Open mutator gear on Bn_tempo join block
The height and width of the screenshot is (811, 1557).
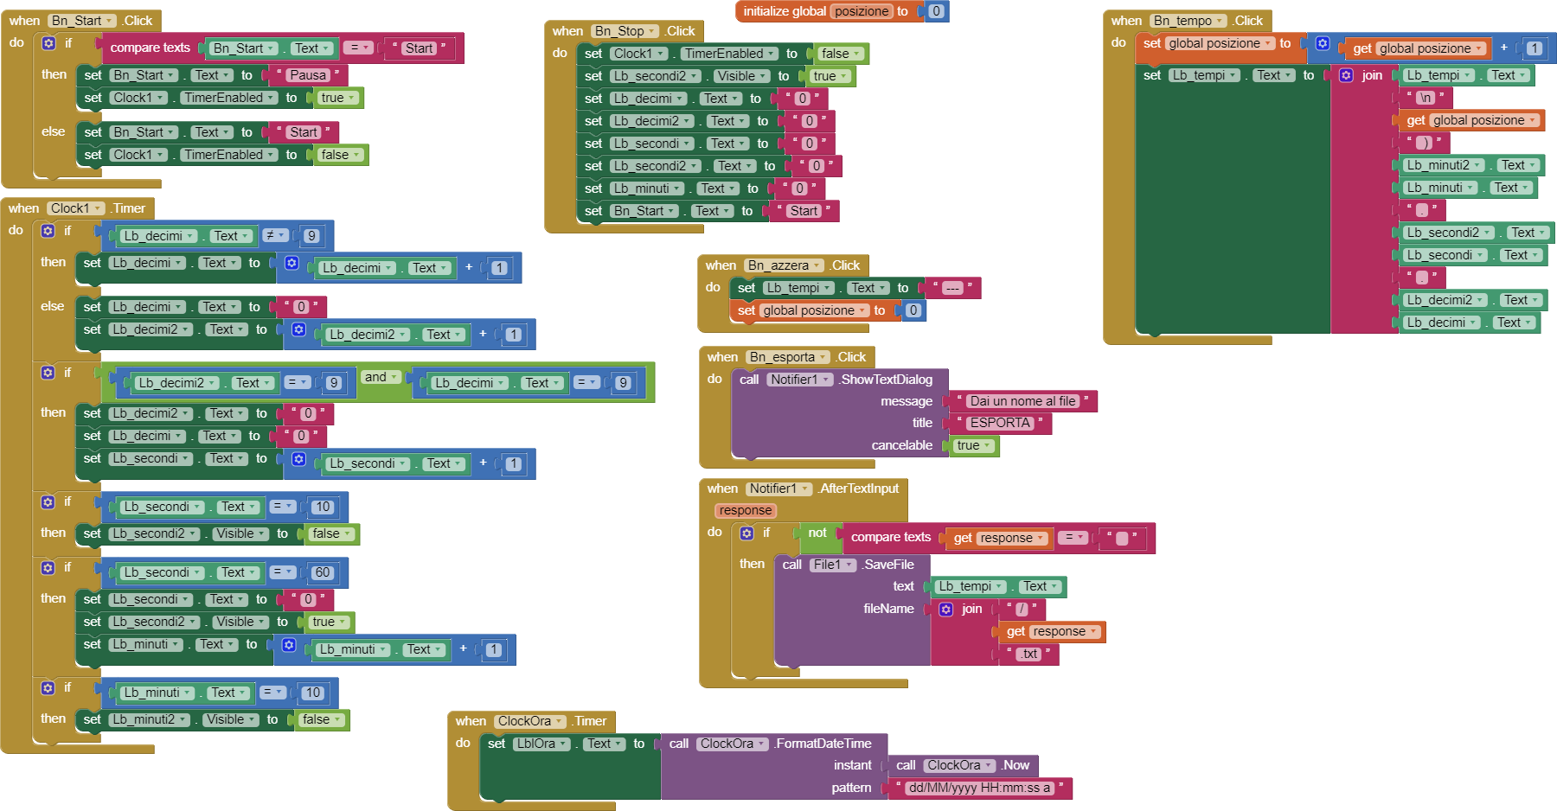pyautogui.click(x=1346, y=75)
